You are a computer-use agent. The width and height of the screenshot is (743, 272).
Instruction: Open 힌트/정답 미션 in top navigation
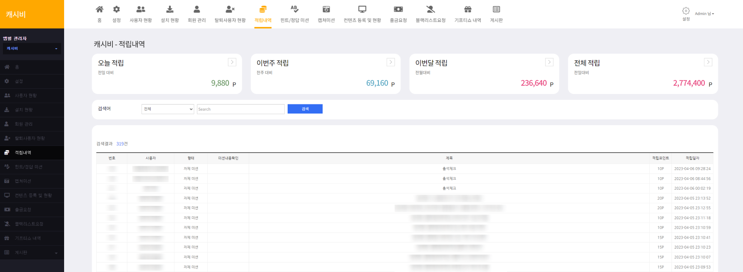pyautogui.click(x=295, y=14)
